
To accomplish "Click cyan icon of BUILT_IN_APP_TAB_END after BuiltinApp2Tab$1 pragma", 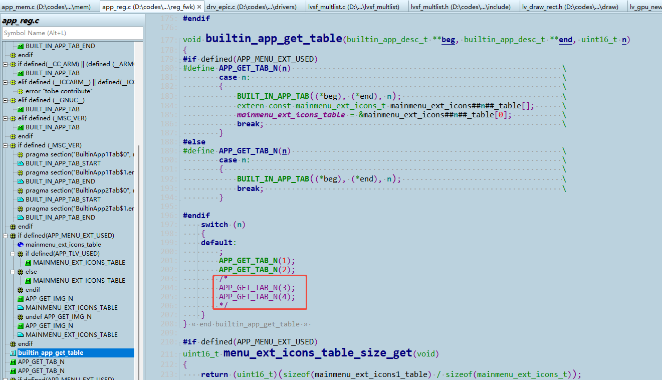I will coord(21,218).
